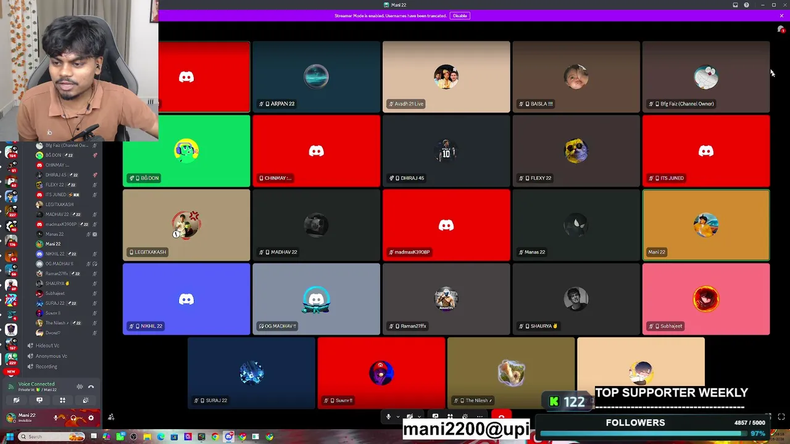Open Task View on the taskbar
790x444 pixels.
click(x=94, y=437)
